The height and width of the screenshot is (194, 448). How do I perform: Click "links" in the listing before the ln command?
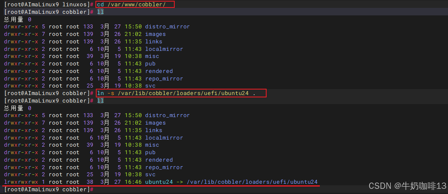click(x=154, y=41)
